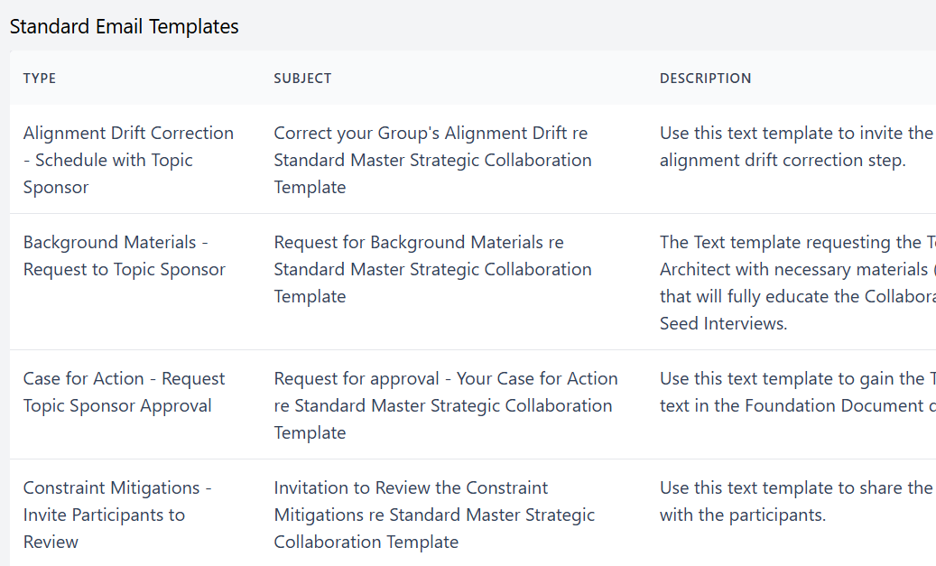The image size is (936, 566).
Task: Click the TYPE column header
Action: click(x=40, y=79)
